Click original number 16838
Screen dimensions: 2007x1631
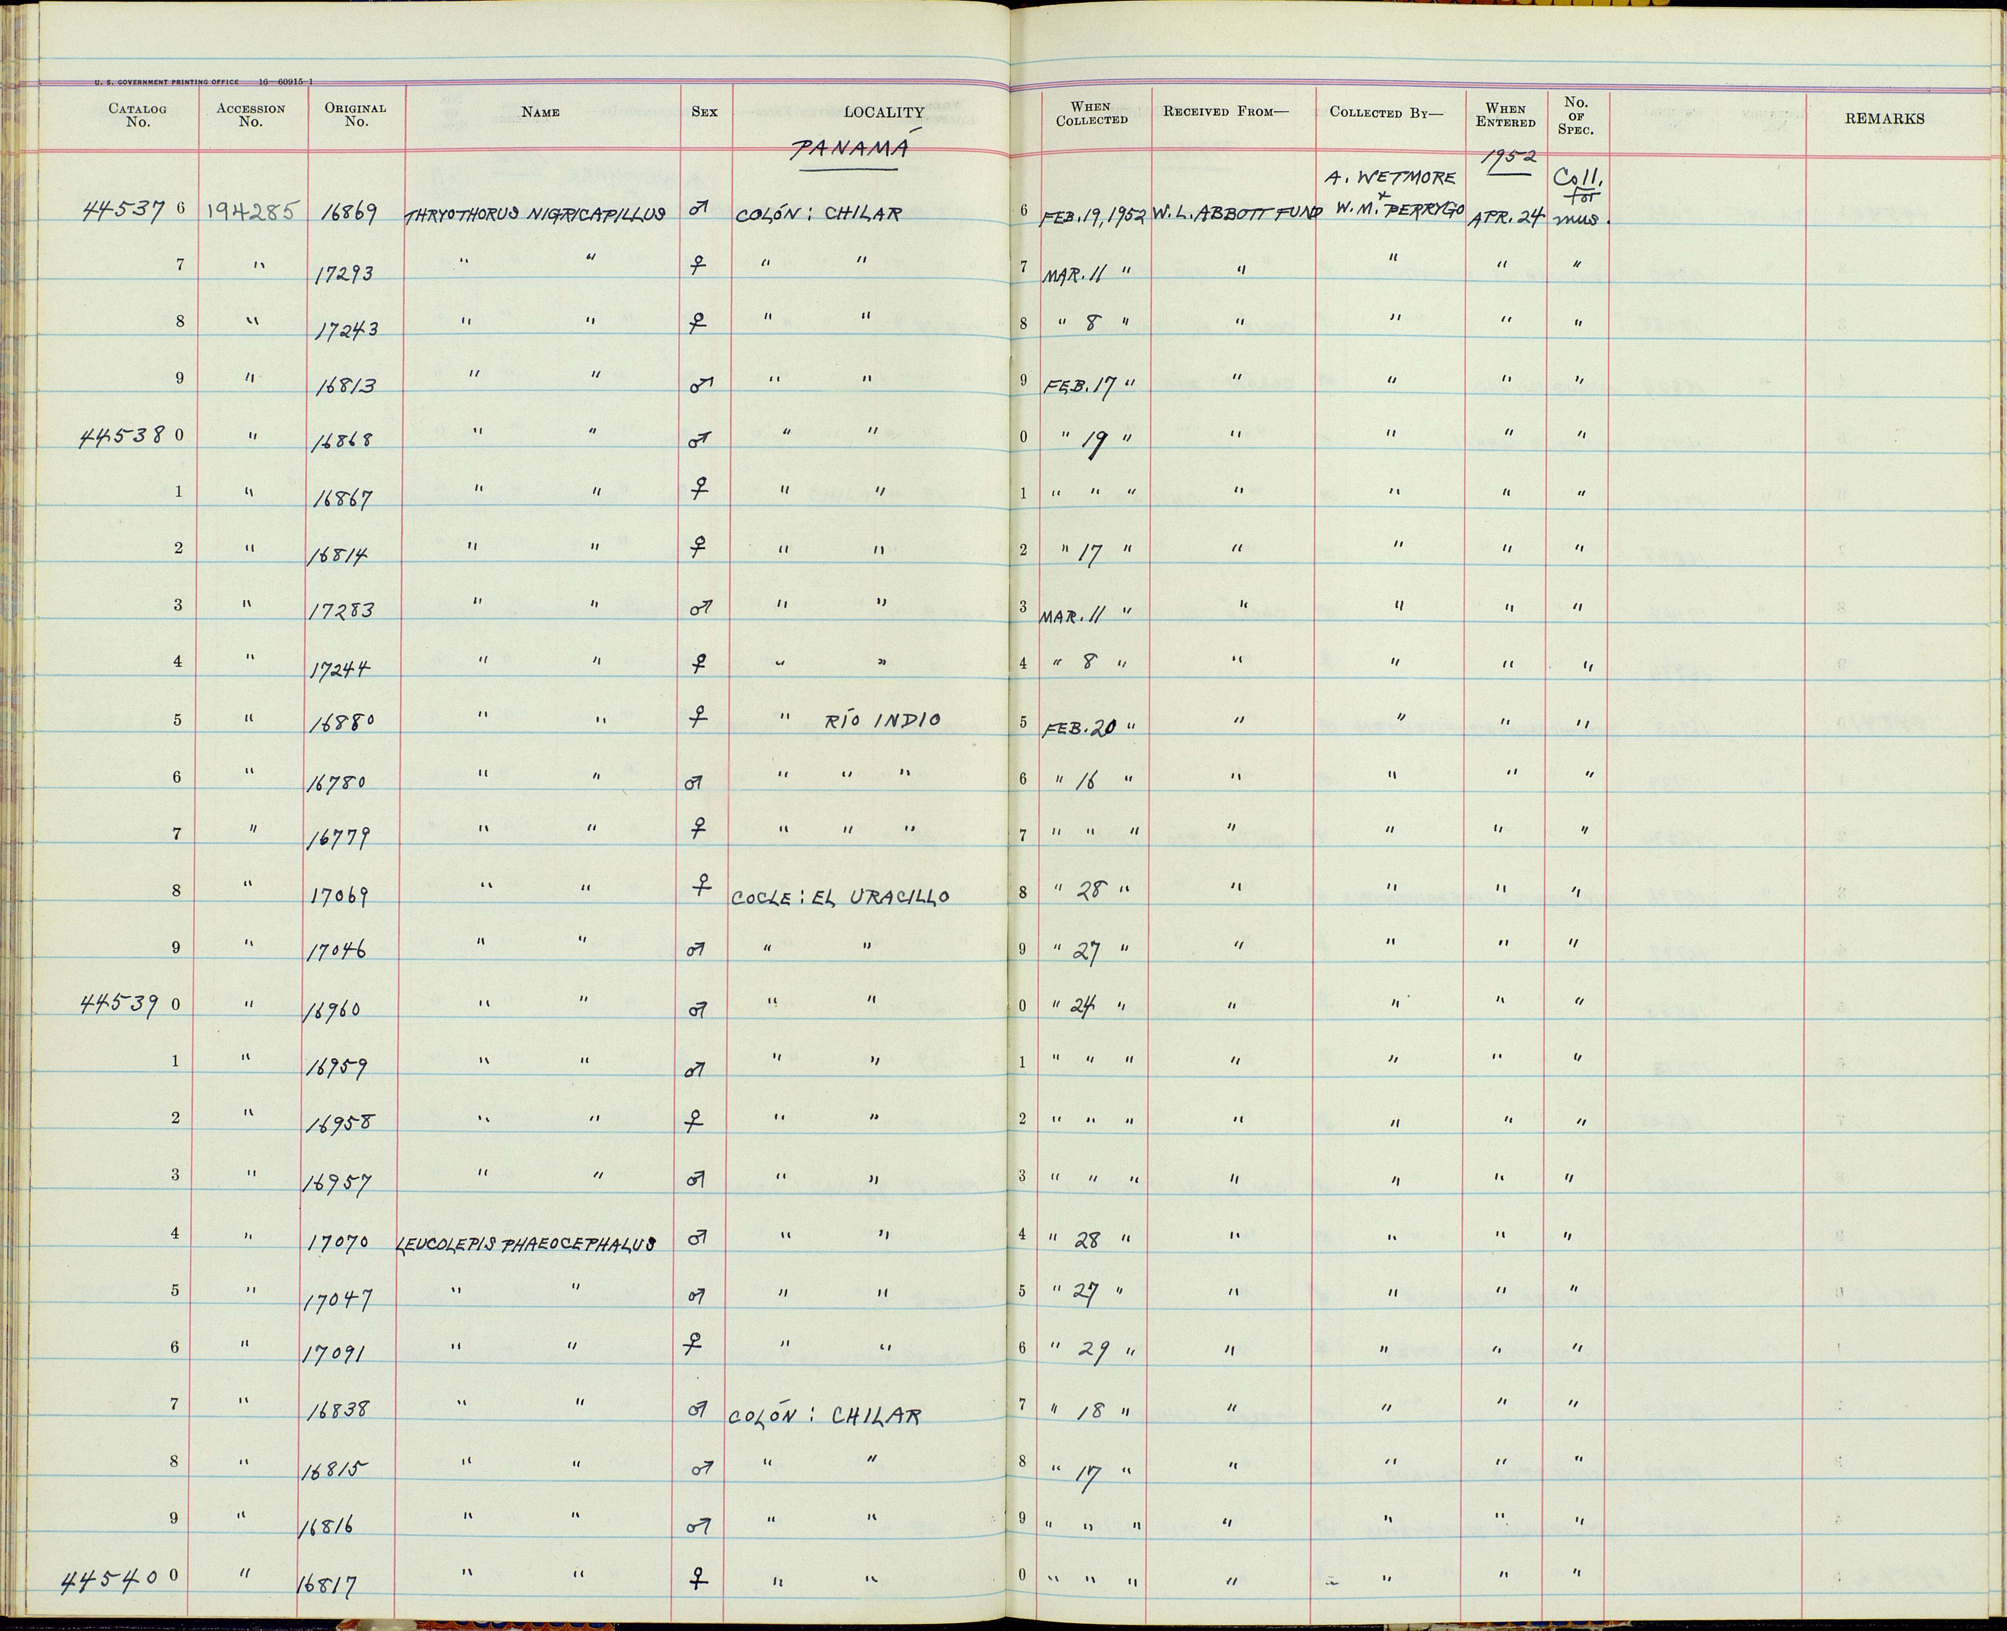coord(340,1409)
